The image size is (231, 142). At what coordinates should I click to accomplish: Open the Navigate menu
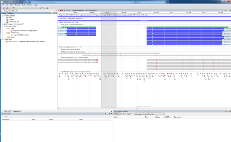point(17,5)
